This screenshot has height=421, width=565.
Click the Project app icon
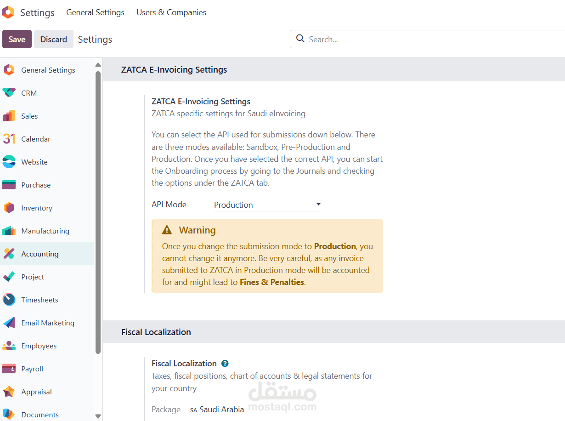coord(9,277)
